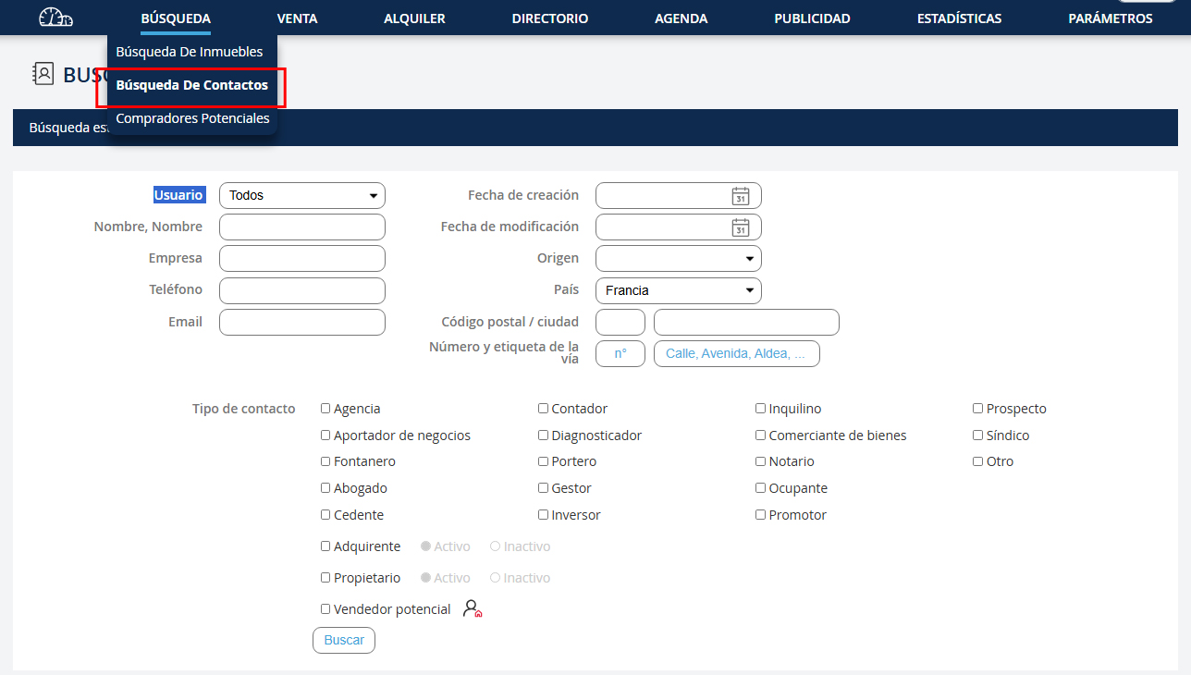Open the Estadísticas menu
This screenshot has width=1191, height=675.
(959, 18)
